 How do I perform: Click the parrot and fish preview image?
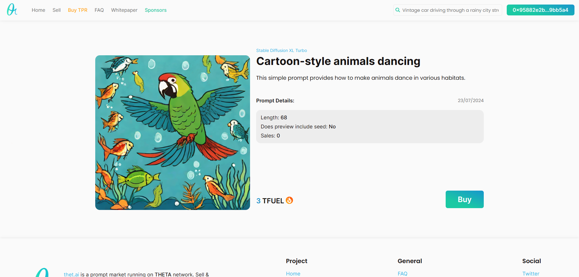pyautogui.click(x=173, y=133)
